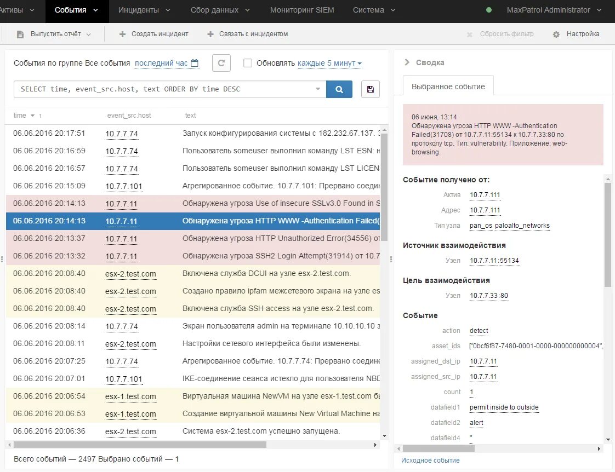The image size is (615, 472).
Task: Select the Включена служба DCUI event
Action: pos(192,274)
